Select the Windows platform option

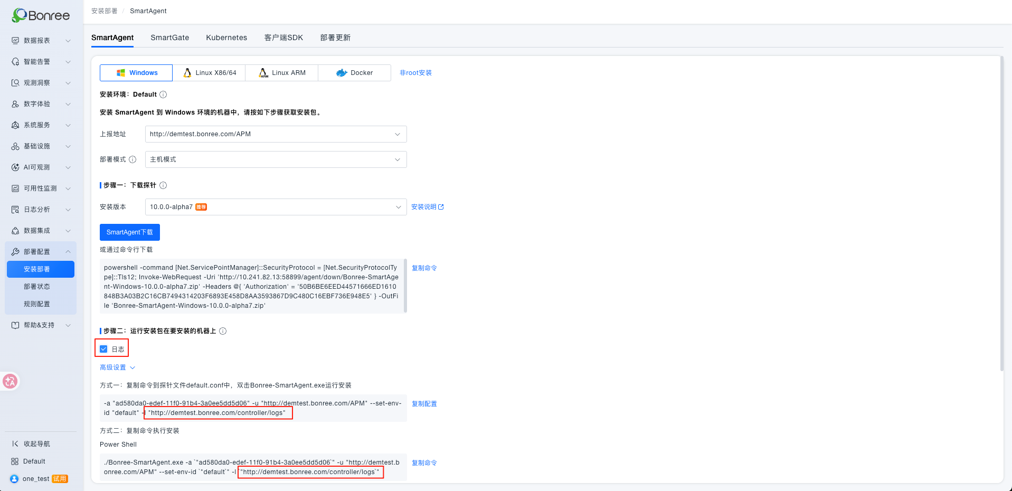coord(136,73)
